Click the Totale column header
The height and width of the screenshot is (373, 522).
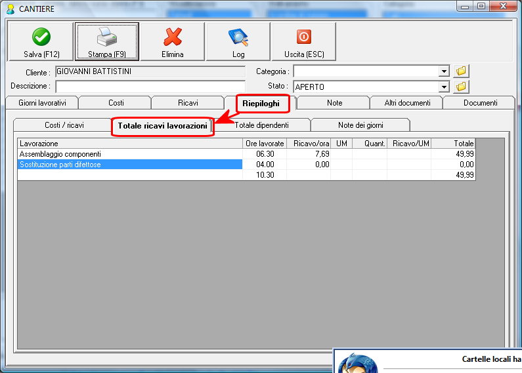(x=453, y=144)
